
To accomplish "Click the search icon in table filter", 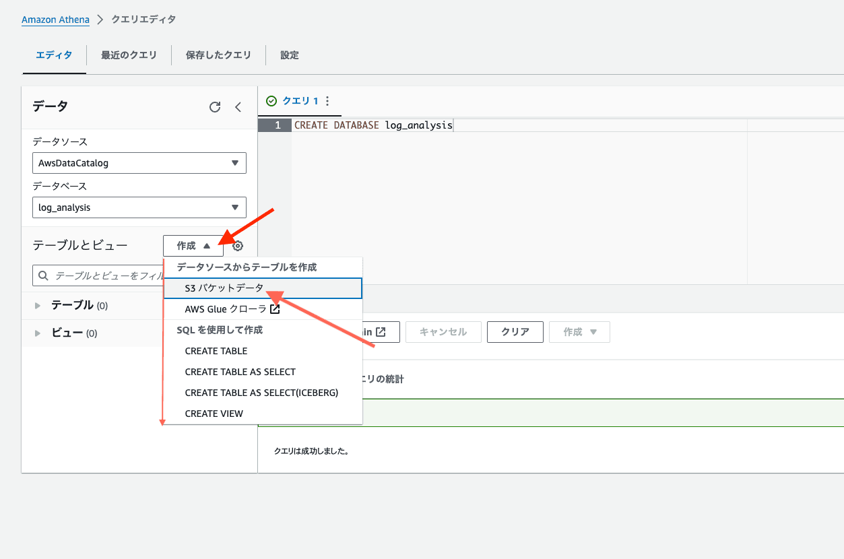I will [44, 275].
